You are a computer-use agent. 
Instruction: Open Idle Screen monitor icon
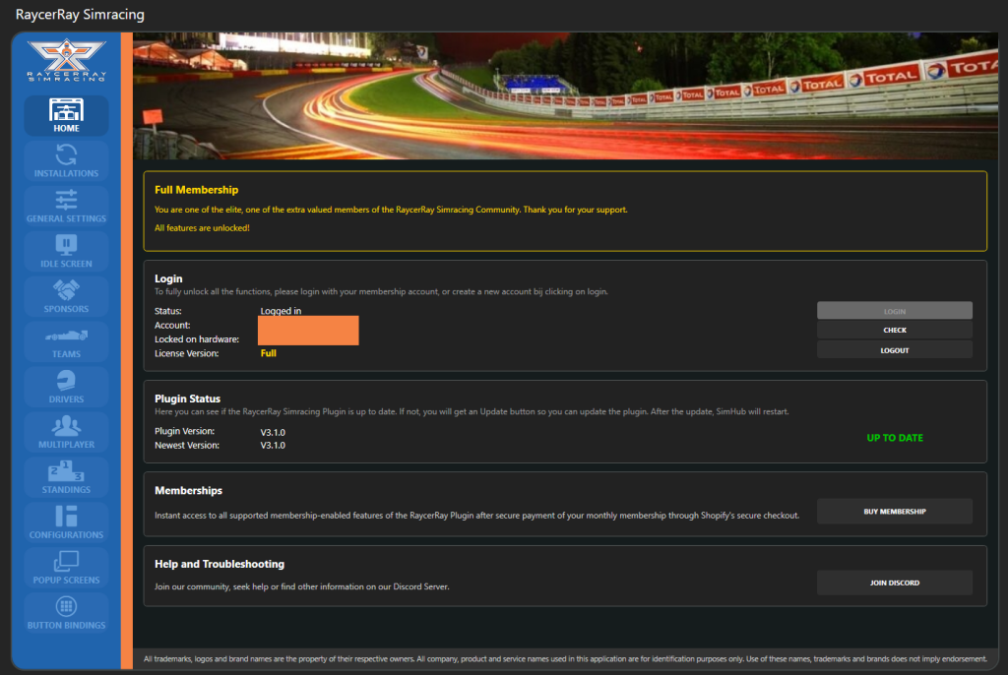tap(66, 245)
